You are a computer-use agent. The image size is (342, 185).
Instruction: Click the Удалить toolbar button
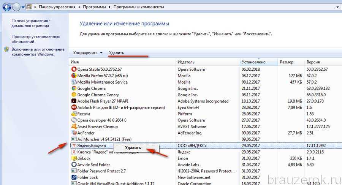tap(117, 52)
